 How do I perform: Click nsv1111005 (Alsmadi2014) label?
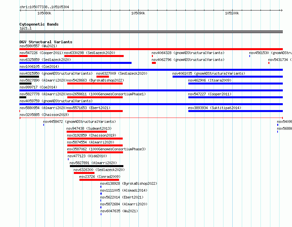(x=124, y=190)
